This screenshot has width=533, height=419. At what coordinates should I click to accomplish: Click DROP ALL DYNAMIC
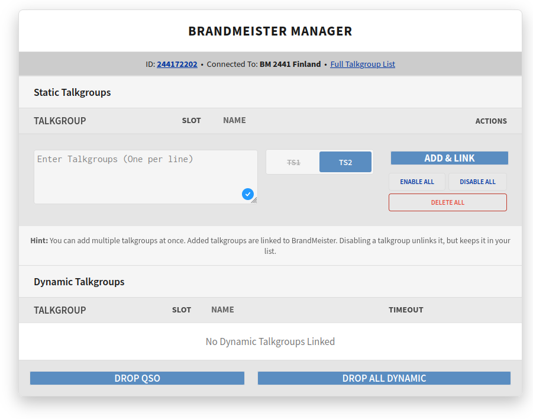tap(384, 378)
